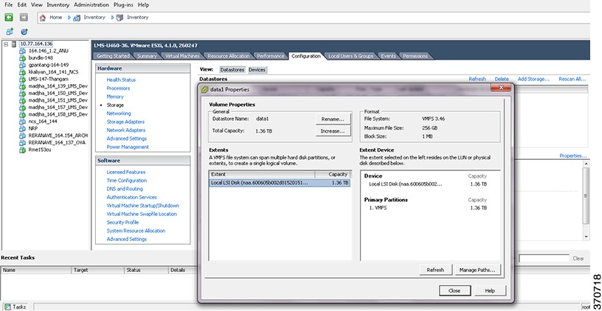Select VM bundle-148
Viewport: 602px width, 311px height.
pos(41,58)
